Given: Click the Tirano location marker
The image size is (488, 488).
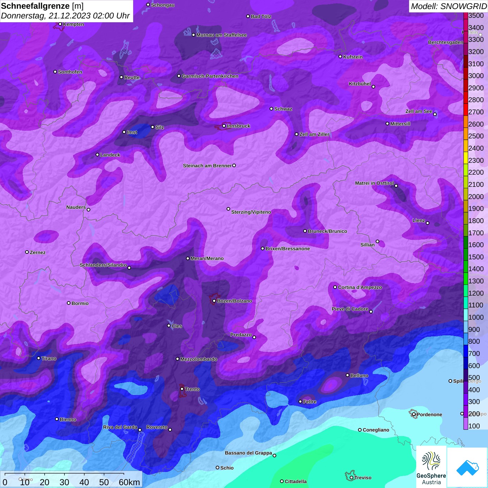Looking at the screenshot, I should click(39, 358).
